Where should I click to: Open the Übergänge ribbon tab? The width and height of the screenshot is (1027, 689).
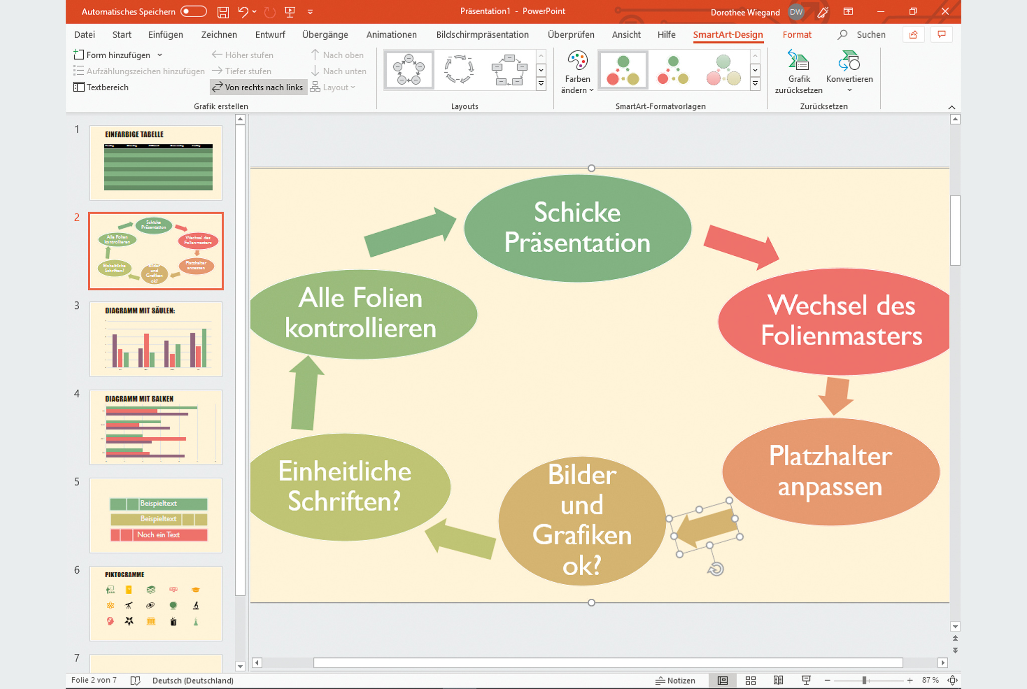tap(325, 35)
